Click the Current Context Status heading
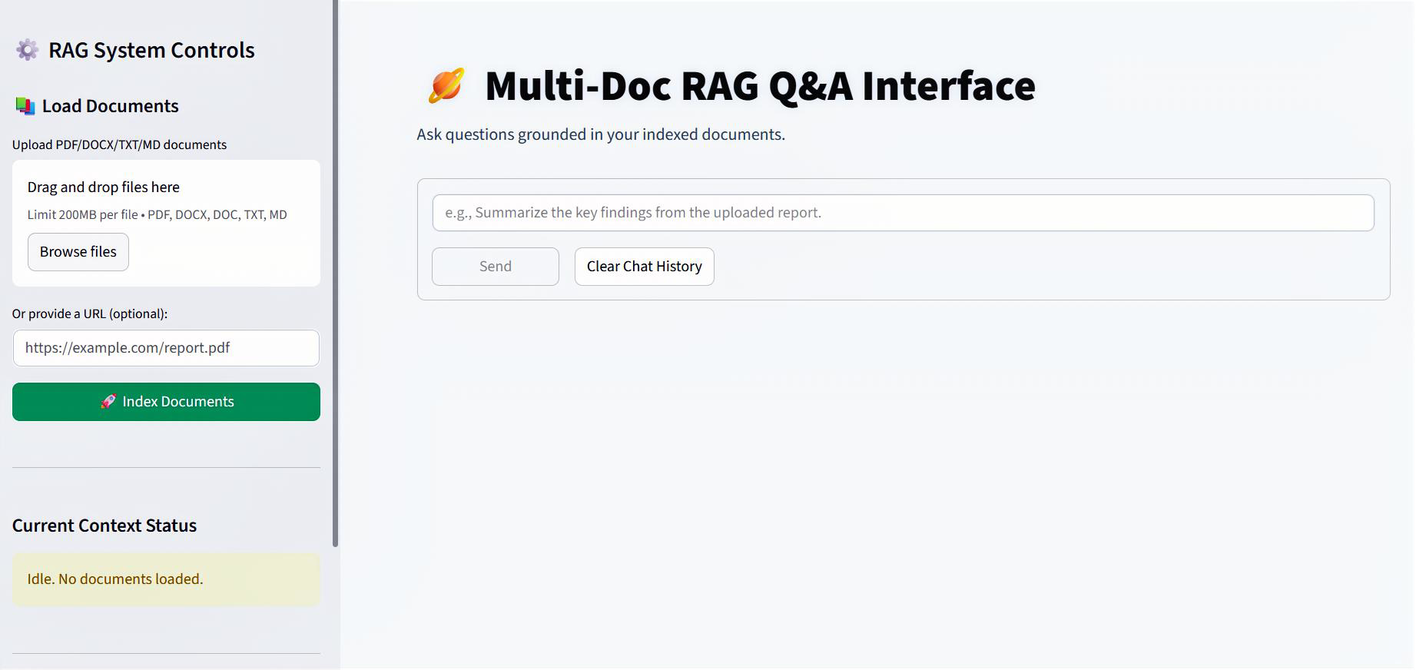The width and height of the screenshot is (1416, 670). (104, 526)
